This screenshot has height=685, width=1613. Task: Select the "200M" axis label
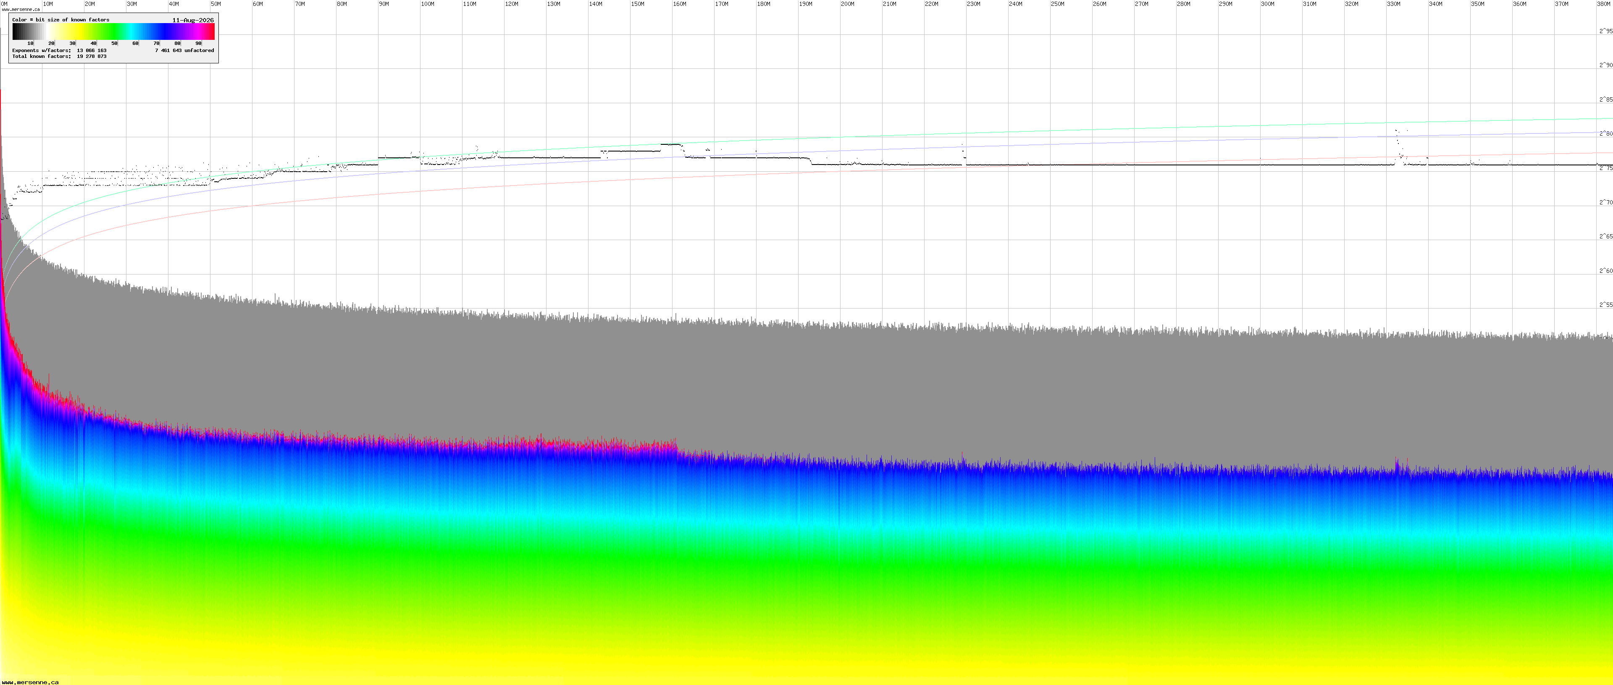pos(847,4)
